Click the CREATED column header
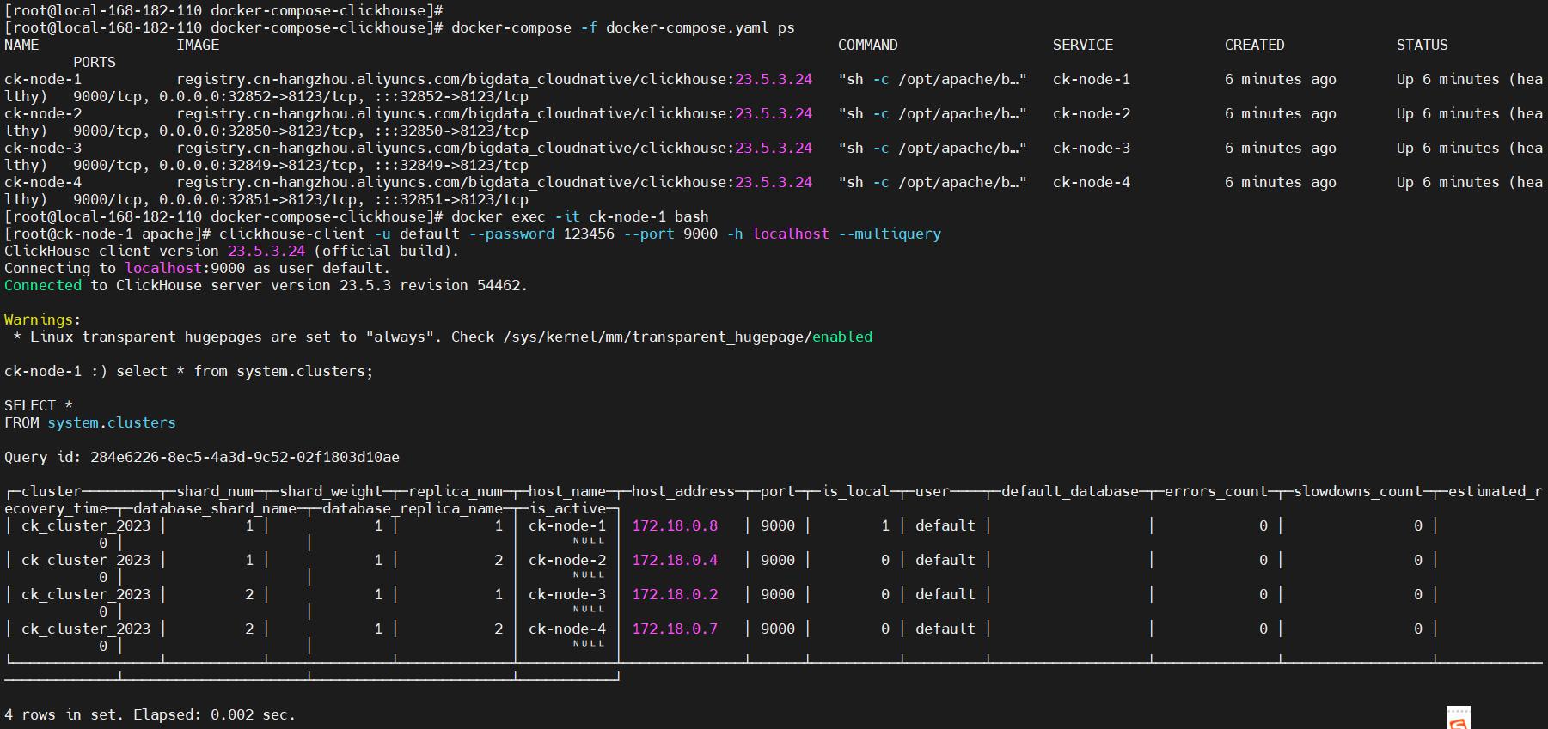Viewport: 1548px width, 729px height. [1255, 45]
